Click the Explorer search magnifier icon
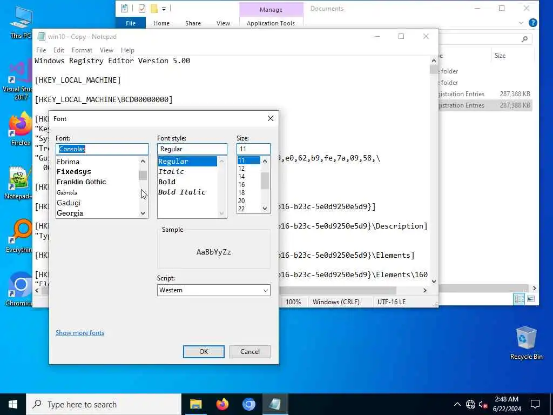Image resolution: width=553 pixels, height=415 pixels. click(x=524, y=39)
